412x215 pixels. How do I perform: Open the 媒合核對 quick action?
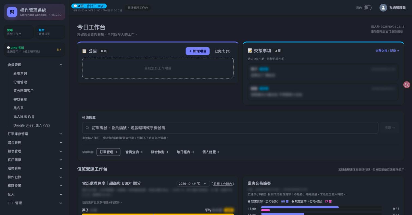pyautogui.click(x=160, y=152)
